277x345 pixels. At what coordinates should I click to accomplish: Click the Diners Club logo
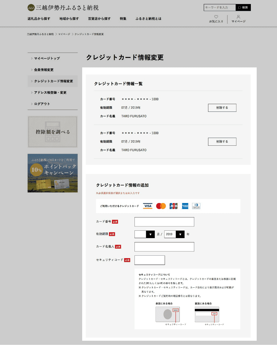click(196, 206)
